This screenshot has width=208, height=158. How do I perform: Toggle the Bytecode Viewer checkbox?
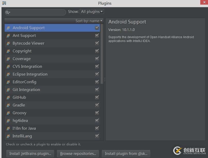(97, 43)
